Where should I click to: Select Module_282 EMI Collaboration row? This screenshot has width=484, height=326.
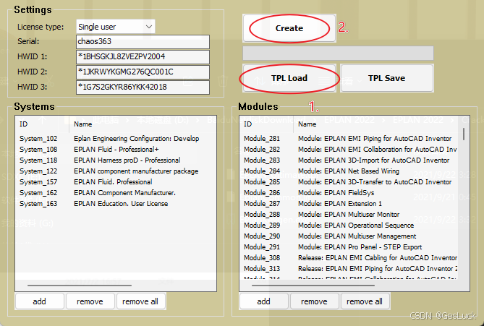pos(349,150)
